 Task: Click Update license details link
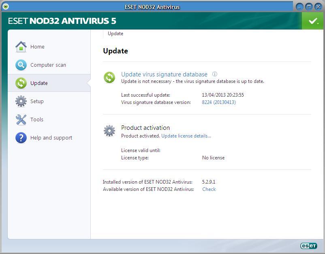186,136
